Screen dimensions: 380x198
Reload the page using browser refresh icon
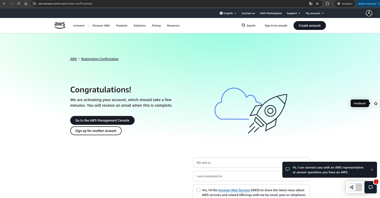18,3
